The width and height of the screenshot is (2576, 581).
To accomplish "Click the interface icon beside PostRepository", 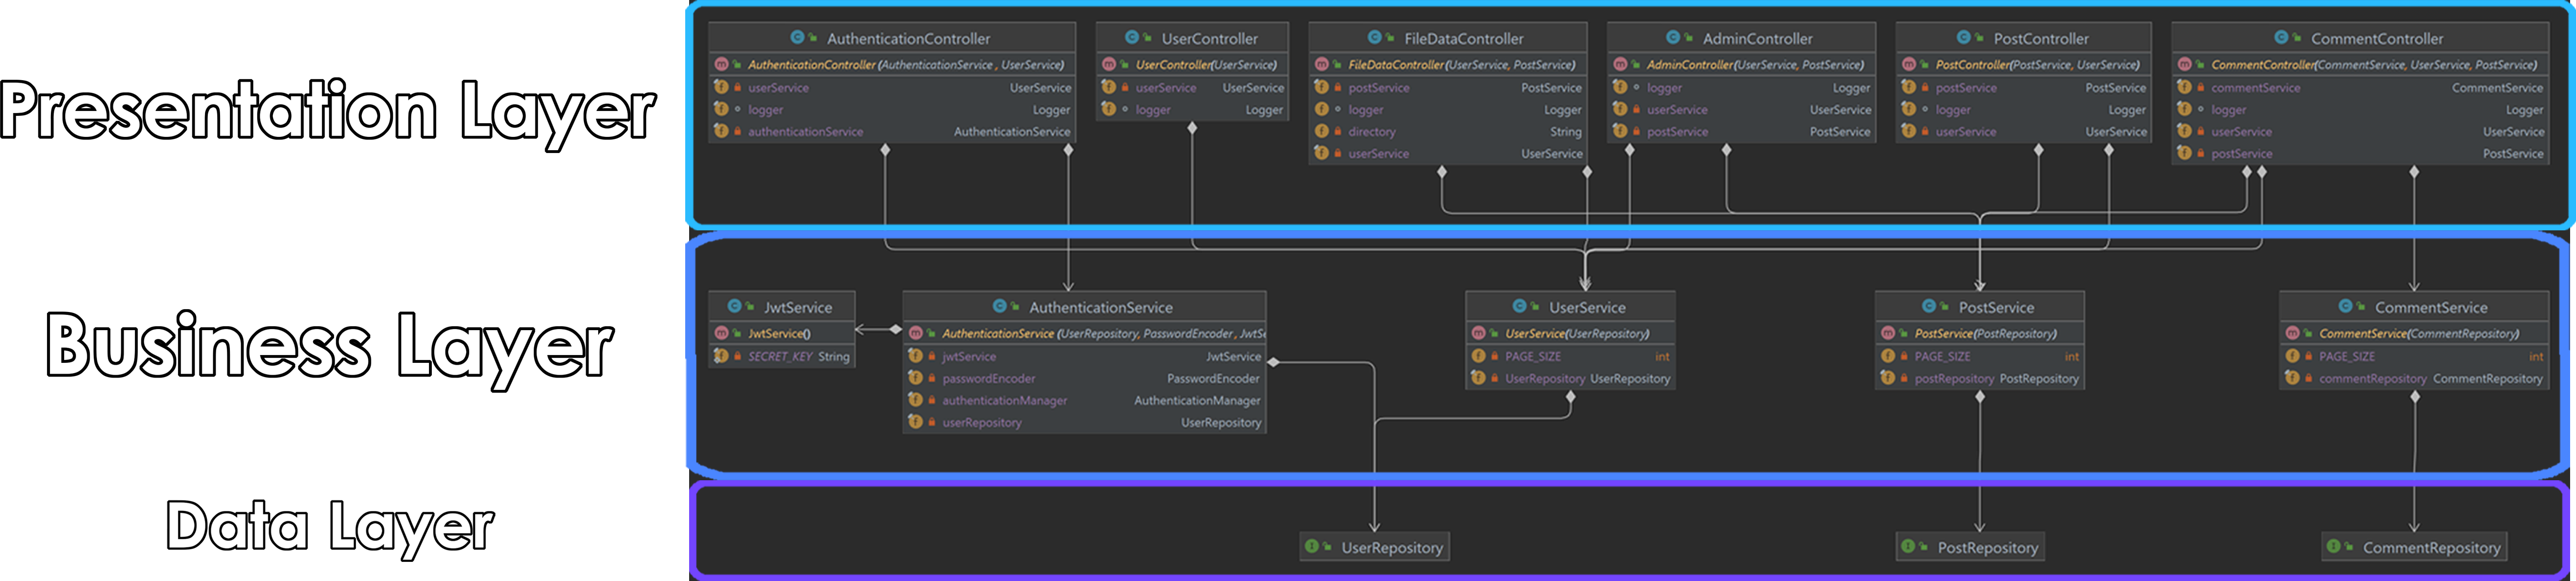I will (x=1907, y=547).
